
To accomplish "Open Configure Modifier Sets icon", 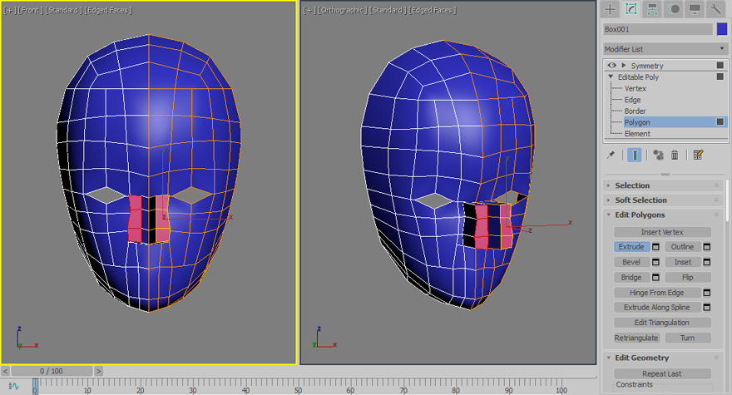I will (698, 155).
